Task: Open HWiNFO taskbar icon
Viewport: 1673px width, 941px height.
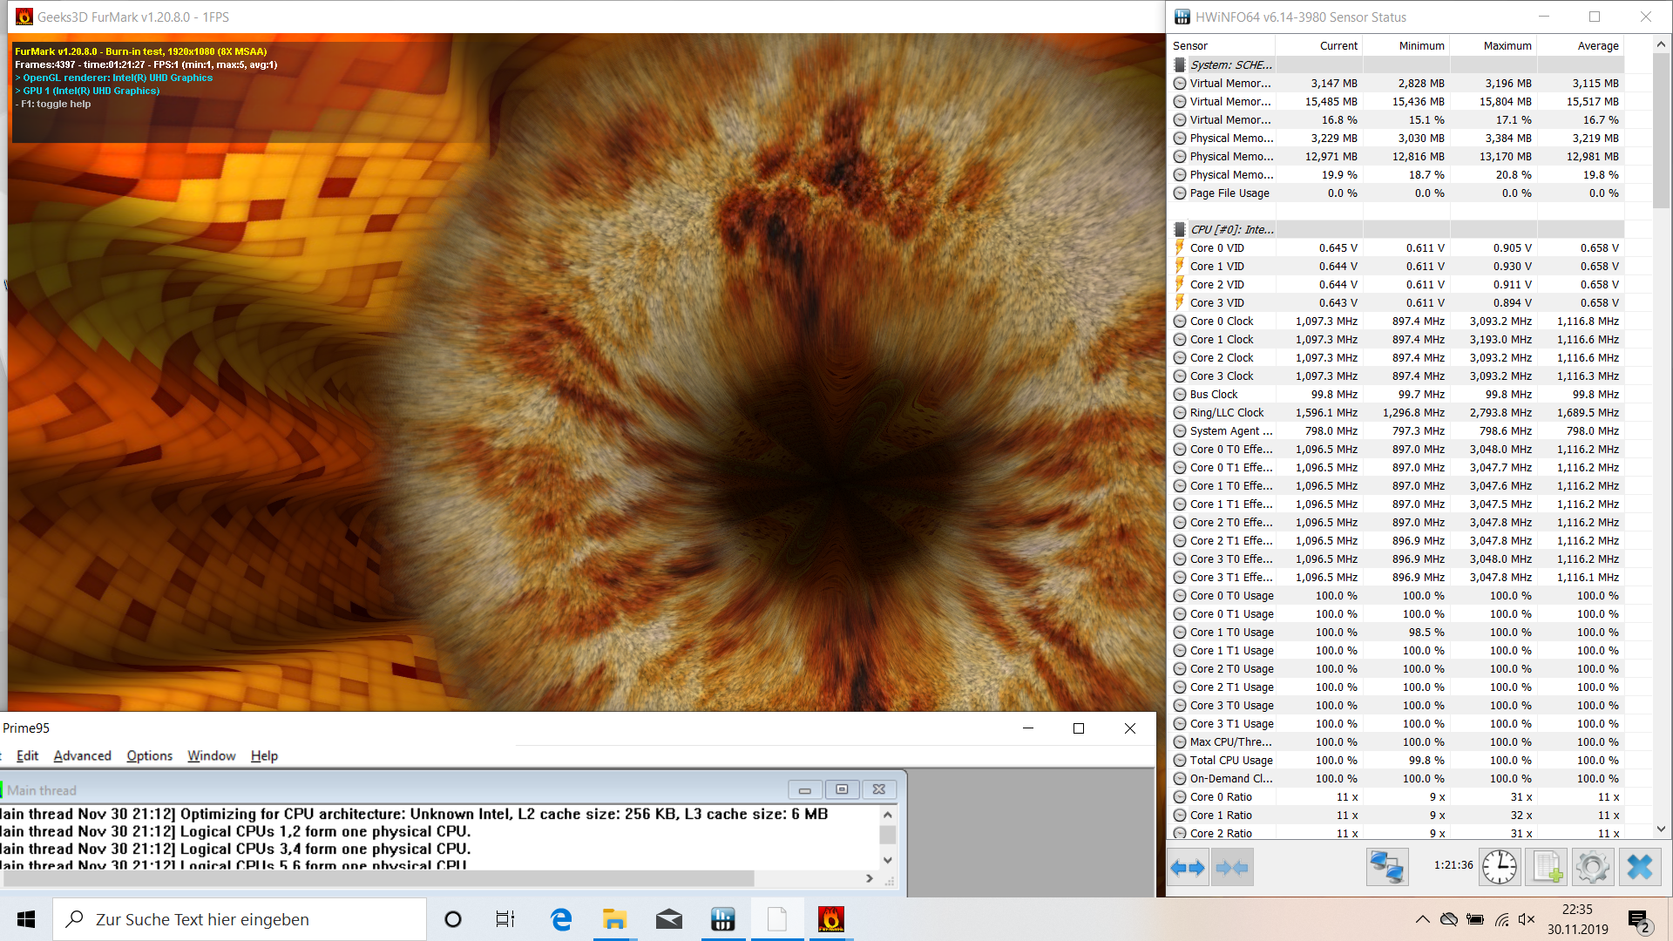Action: (x=722, y=919)
